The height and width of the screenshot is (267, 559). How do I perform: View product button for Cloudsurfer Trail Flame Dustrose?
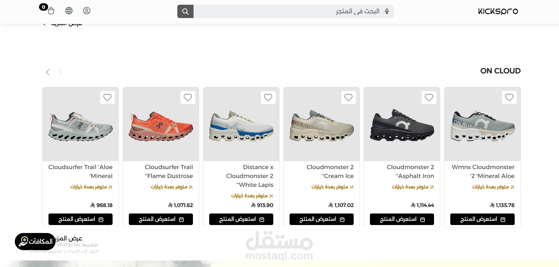[161, 219]
